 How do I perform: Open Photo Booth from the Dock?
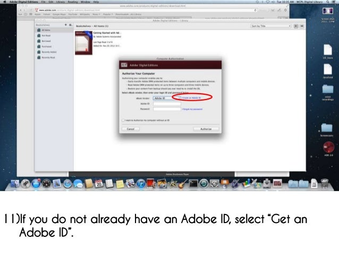(x=151, y=184)
